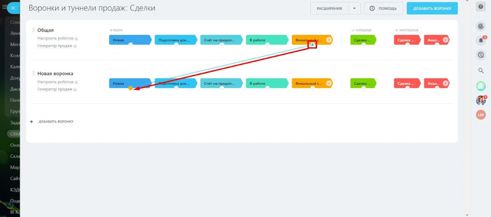Click the blue tunnel connector dot under Общая's final stage
The width and height of the screenshot is (491, 217).
click(313, 45)
